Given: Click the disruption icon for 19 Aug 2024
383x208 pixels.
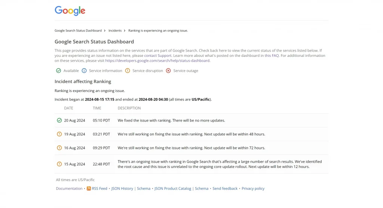Looking at the screenshot, I should 59,134.
